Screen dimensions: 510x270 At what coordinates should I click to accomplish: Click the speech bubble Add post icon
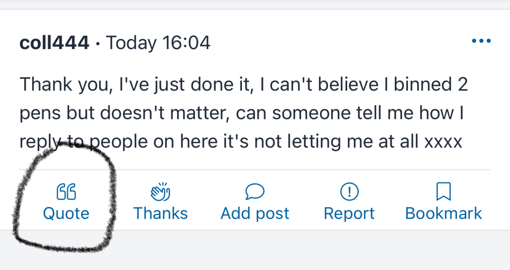pos(255,192)
